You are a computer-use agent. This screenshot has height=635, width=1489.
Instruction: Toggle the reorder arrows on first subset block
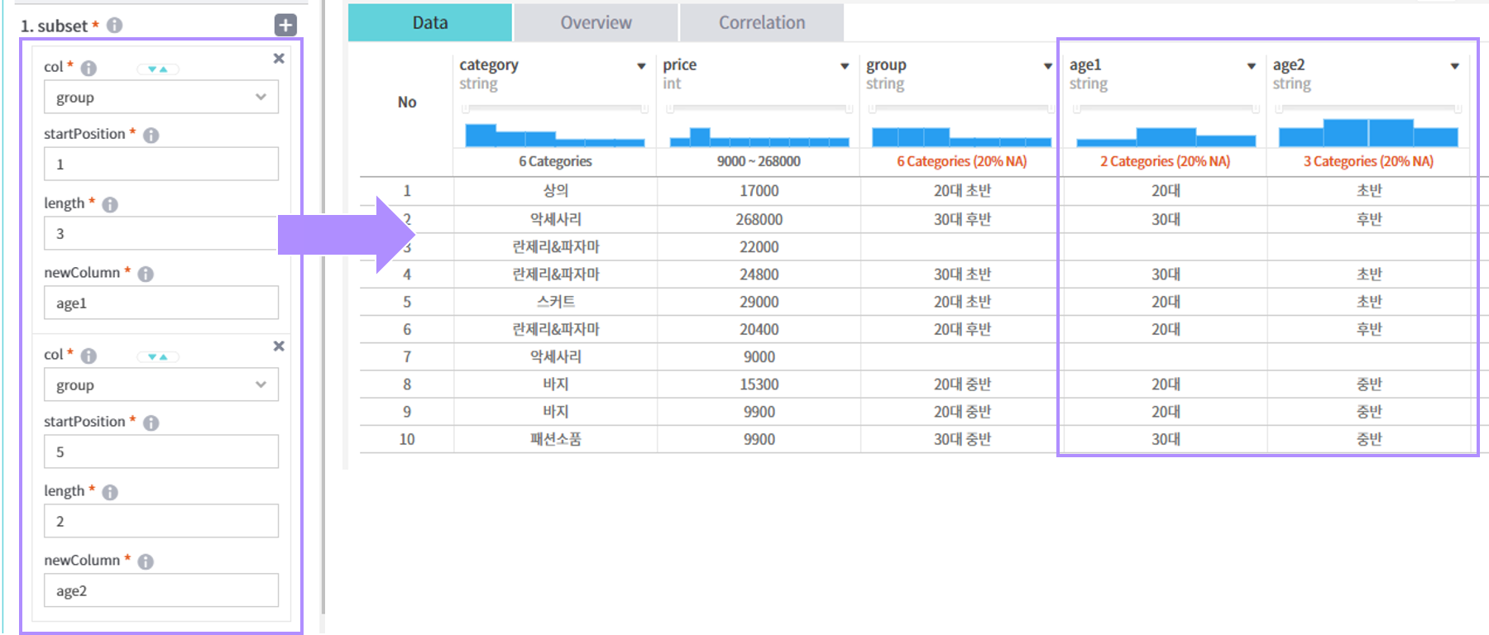click(x=157, y=69)
